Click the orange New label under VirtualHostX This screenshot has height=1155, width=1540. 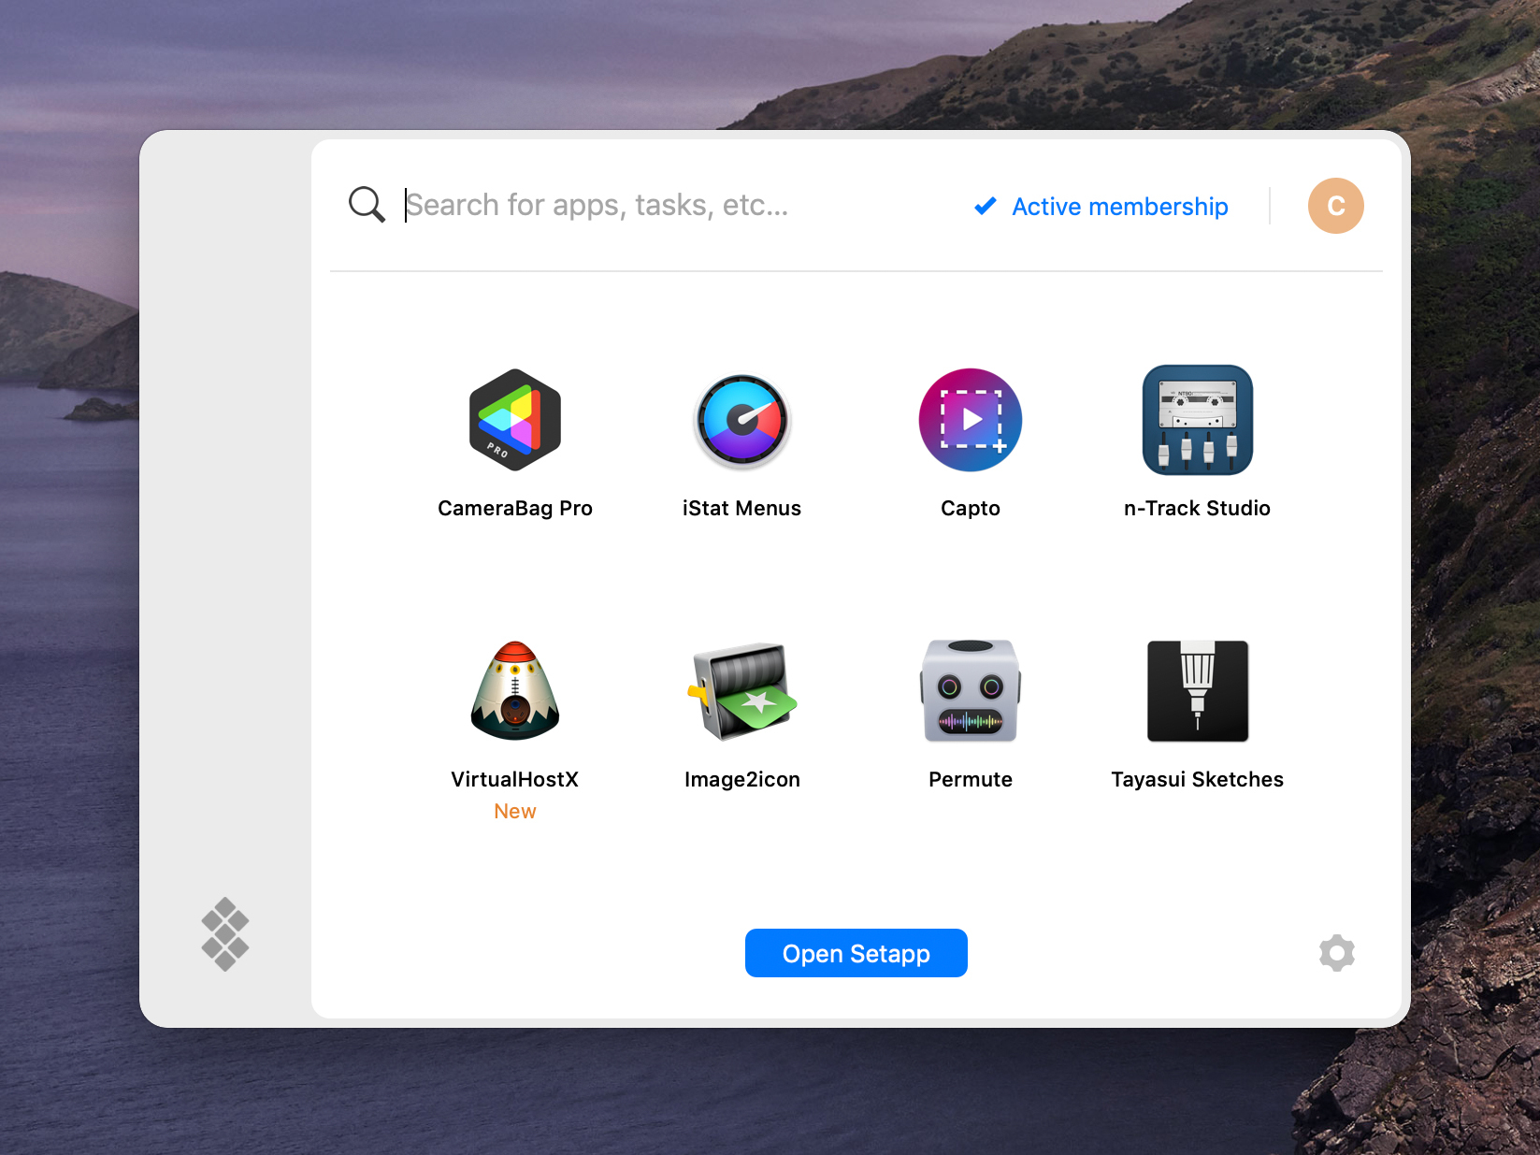click(x=515, y=812)
